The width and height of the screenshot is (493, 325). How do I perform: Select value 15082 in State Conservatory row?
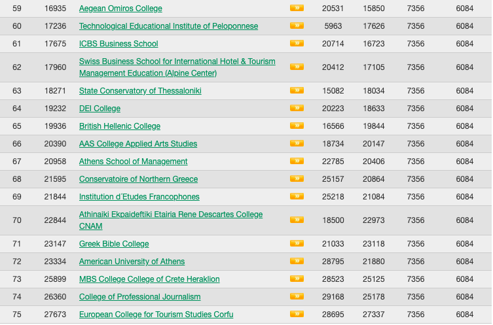pyautogui.click(x=333, y=91)
